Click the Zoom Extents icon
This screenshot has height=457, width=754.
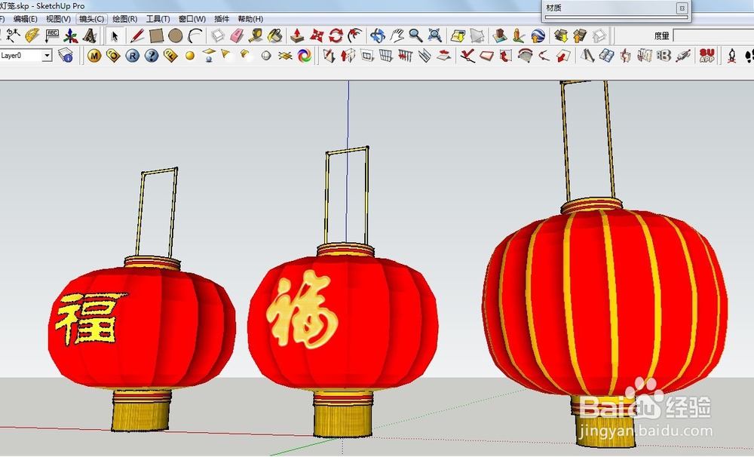coord(435,36)
